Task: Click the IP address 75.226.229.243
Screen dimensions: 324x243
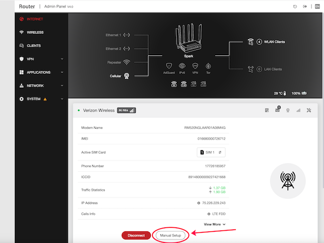Action: [x=214, y=203]
